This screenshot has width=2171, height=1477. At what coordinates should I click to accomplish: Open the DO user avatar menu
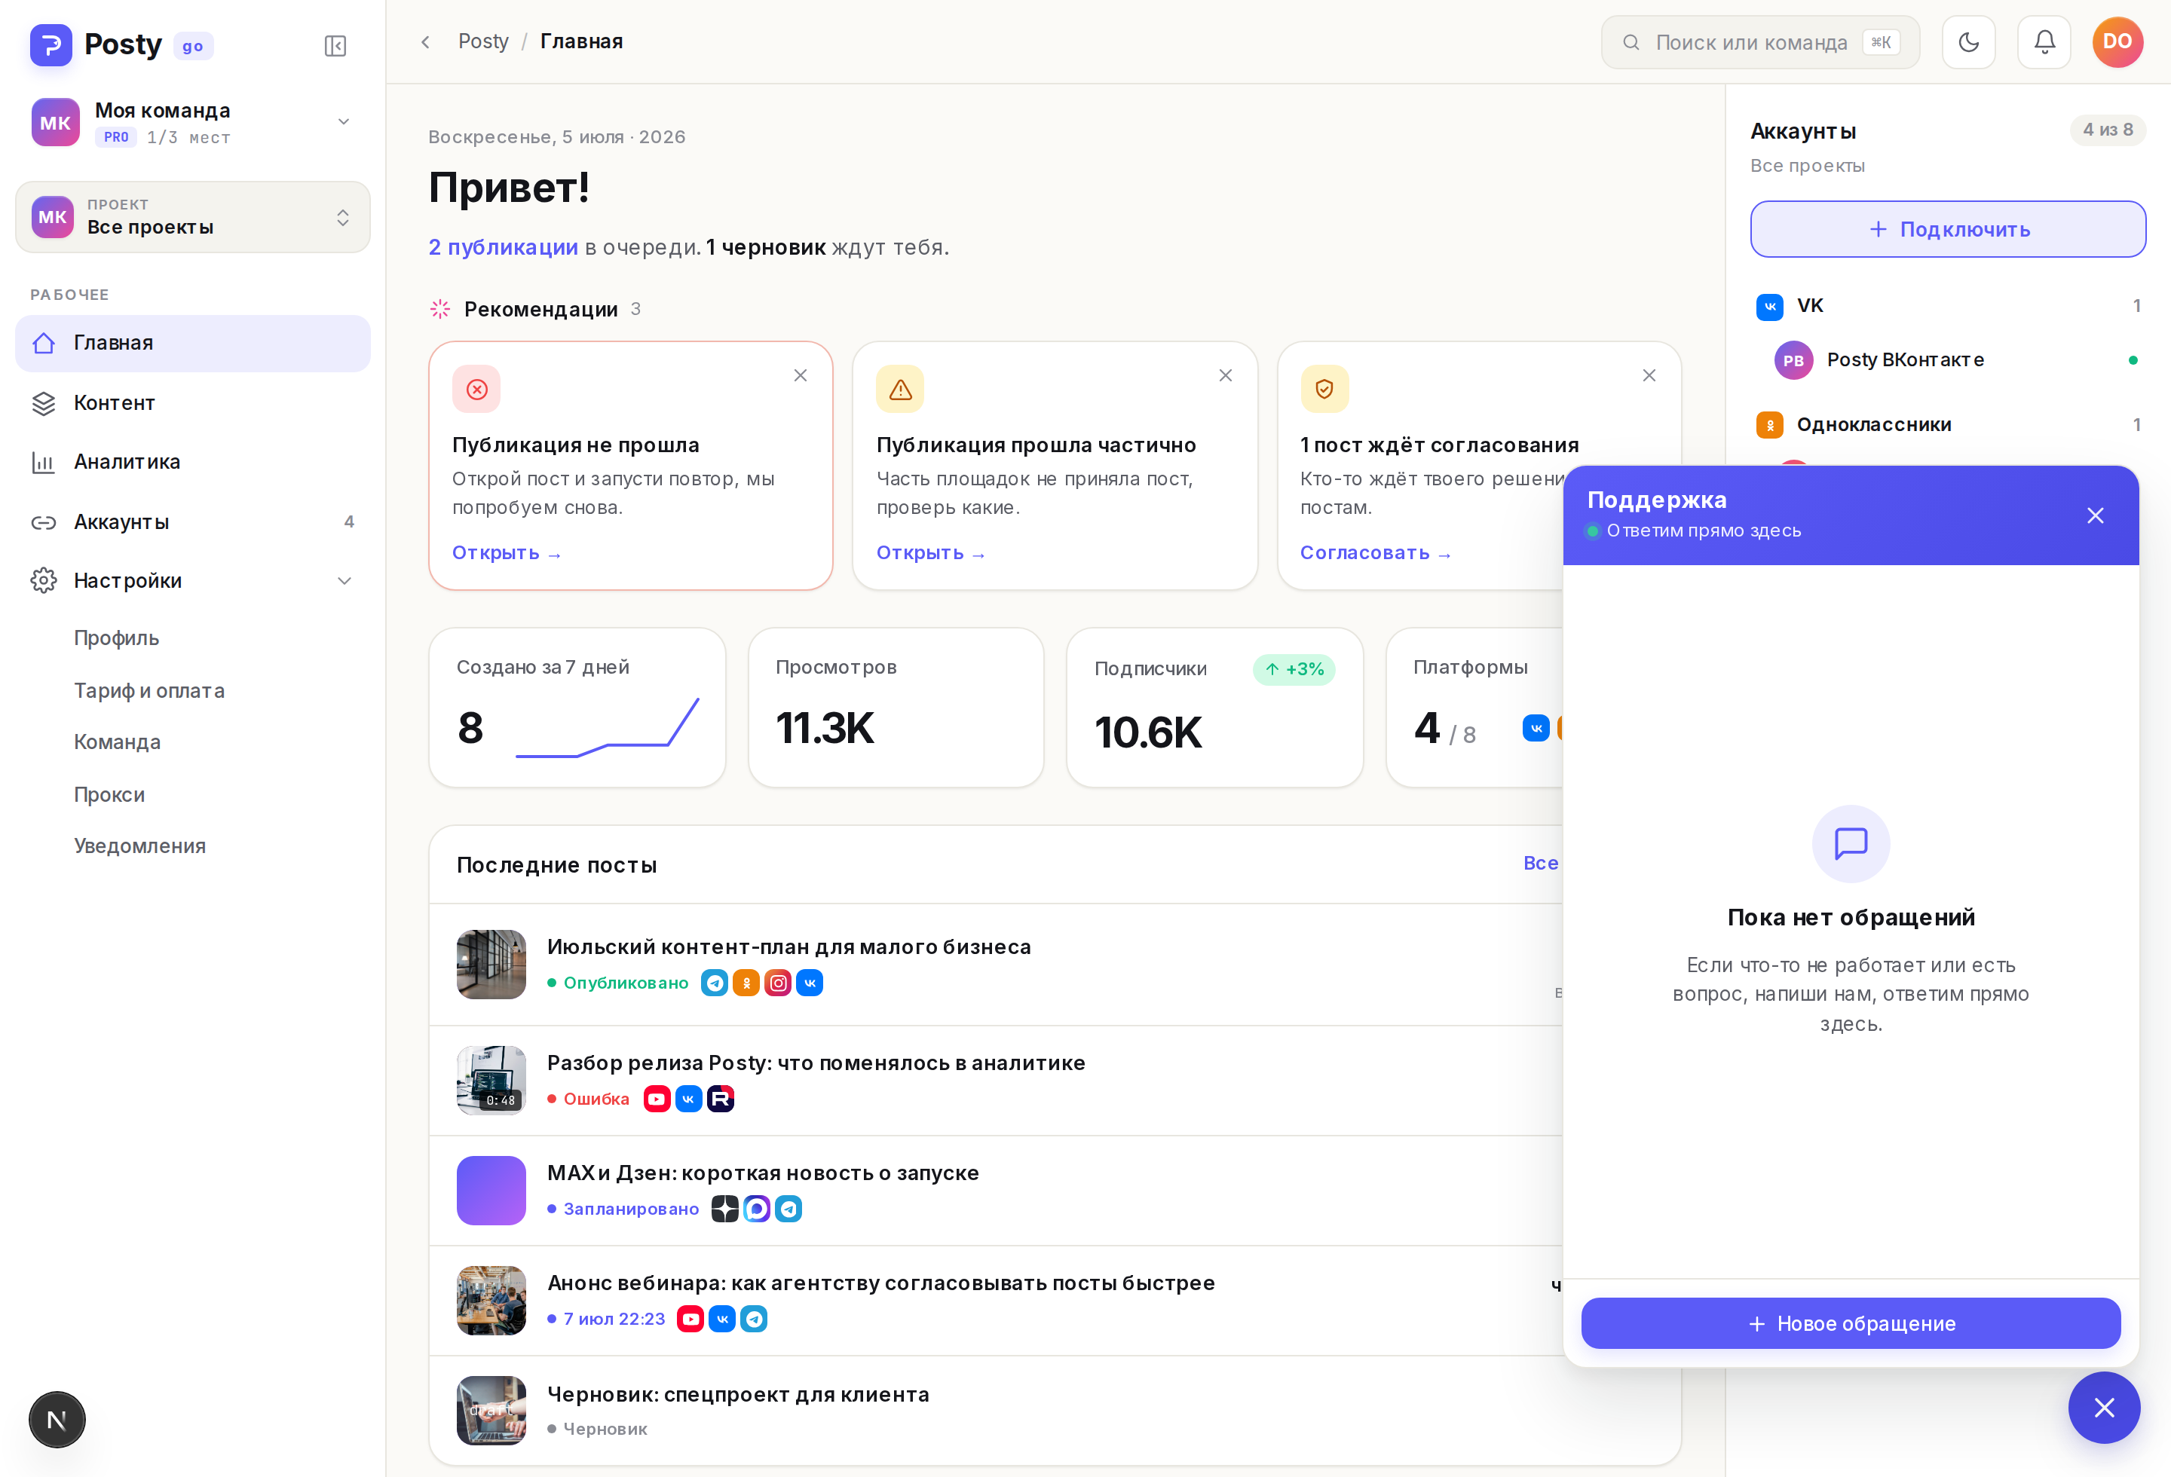[2117, 42]
